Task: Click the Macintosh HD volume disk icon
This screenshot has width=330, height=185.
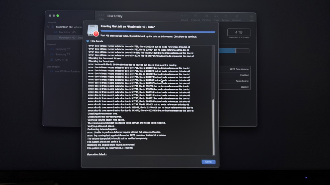Action: (x=55, y=32)
